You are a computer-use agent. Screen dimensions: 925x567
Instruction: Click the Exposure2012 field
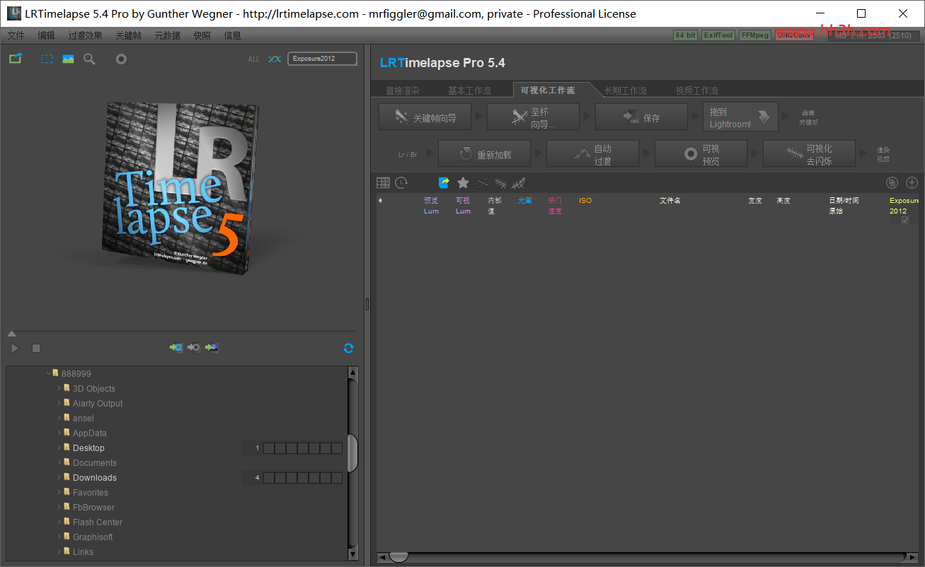click(322, 59)
